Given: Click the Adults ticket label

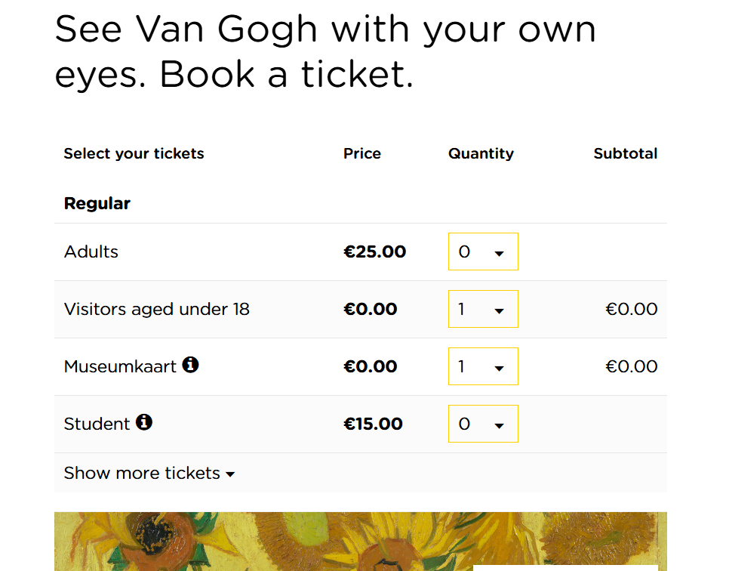Looking at the screenshot, I should [x=91, y=252].
